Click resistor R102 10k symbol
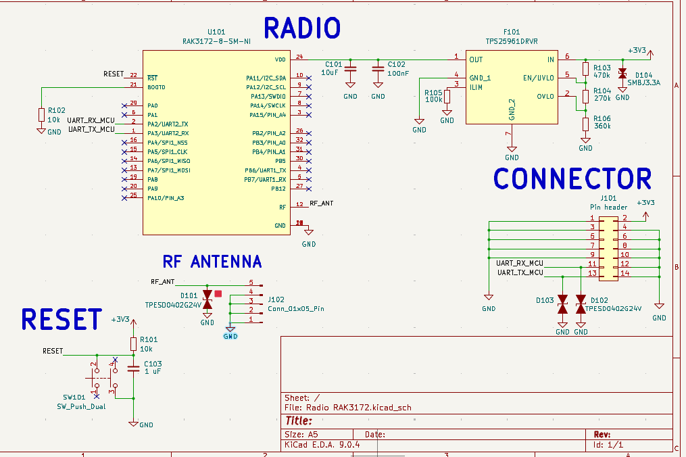This screenshot has height=457, width=686. click(41, 115)
